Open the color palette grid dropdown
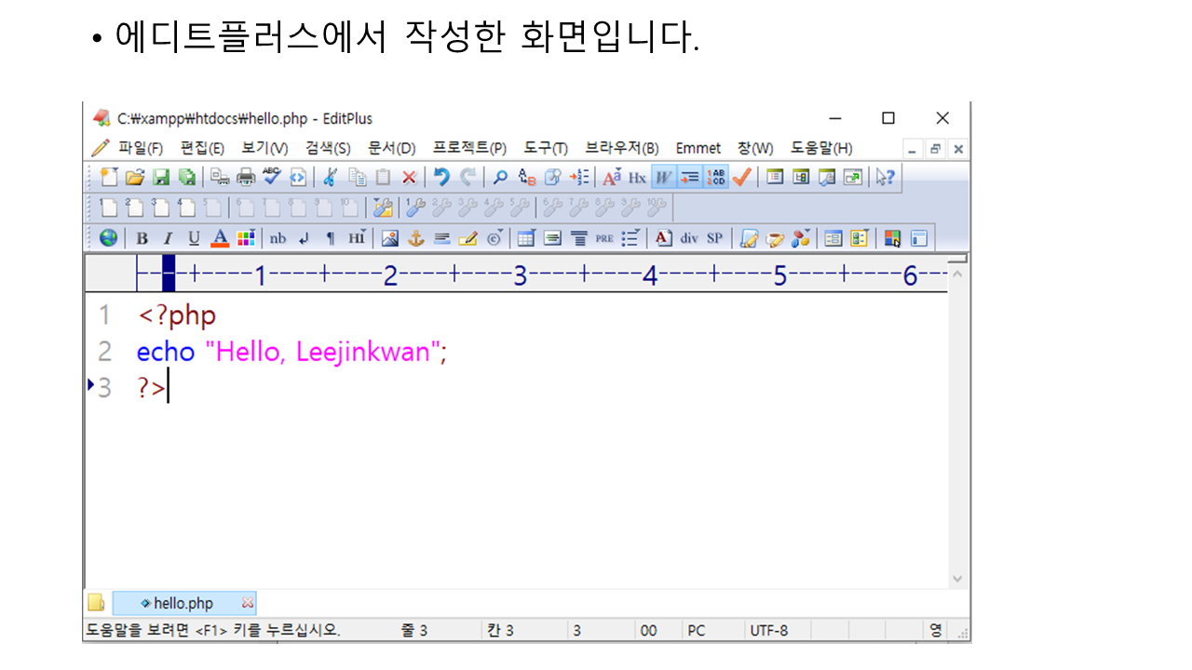Viewport: 1192px width, 670px height. (x=246, y=238)
